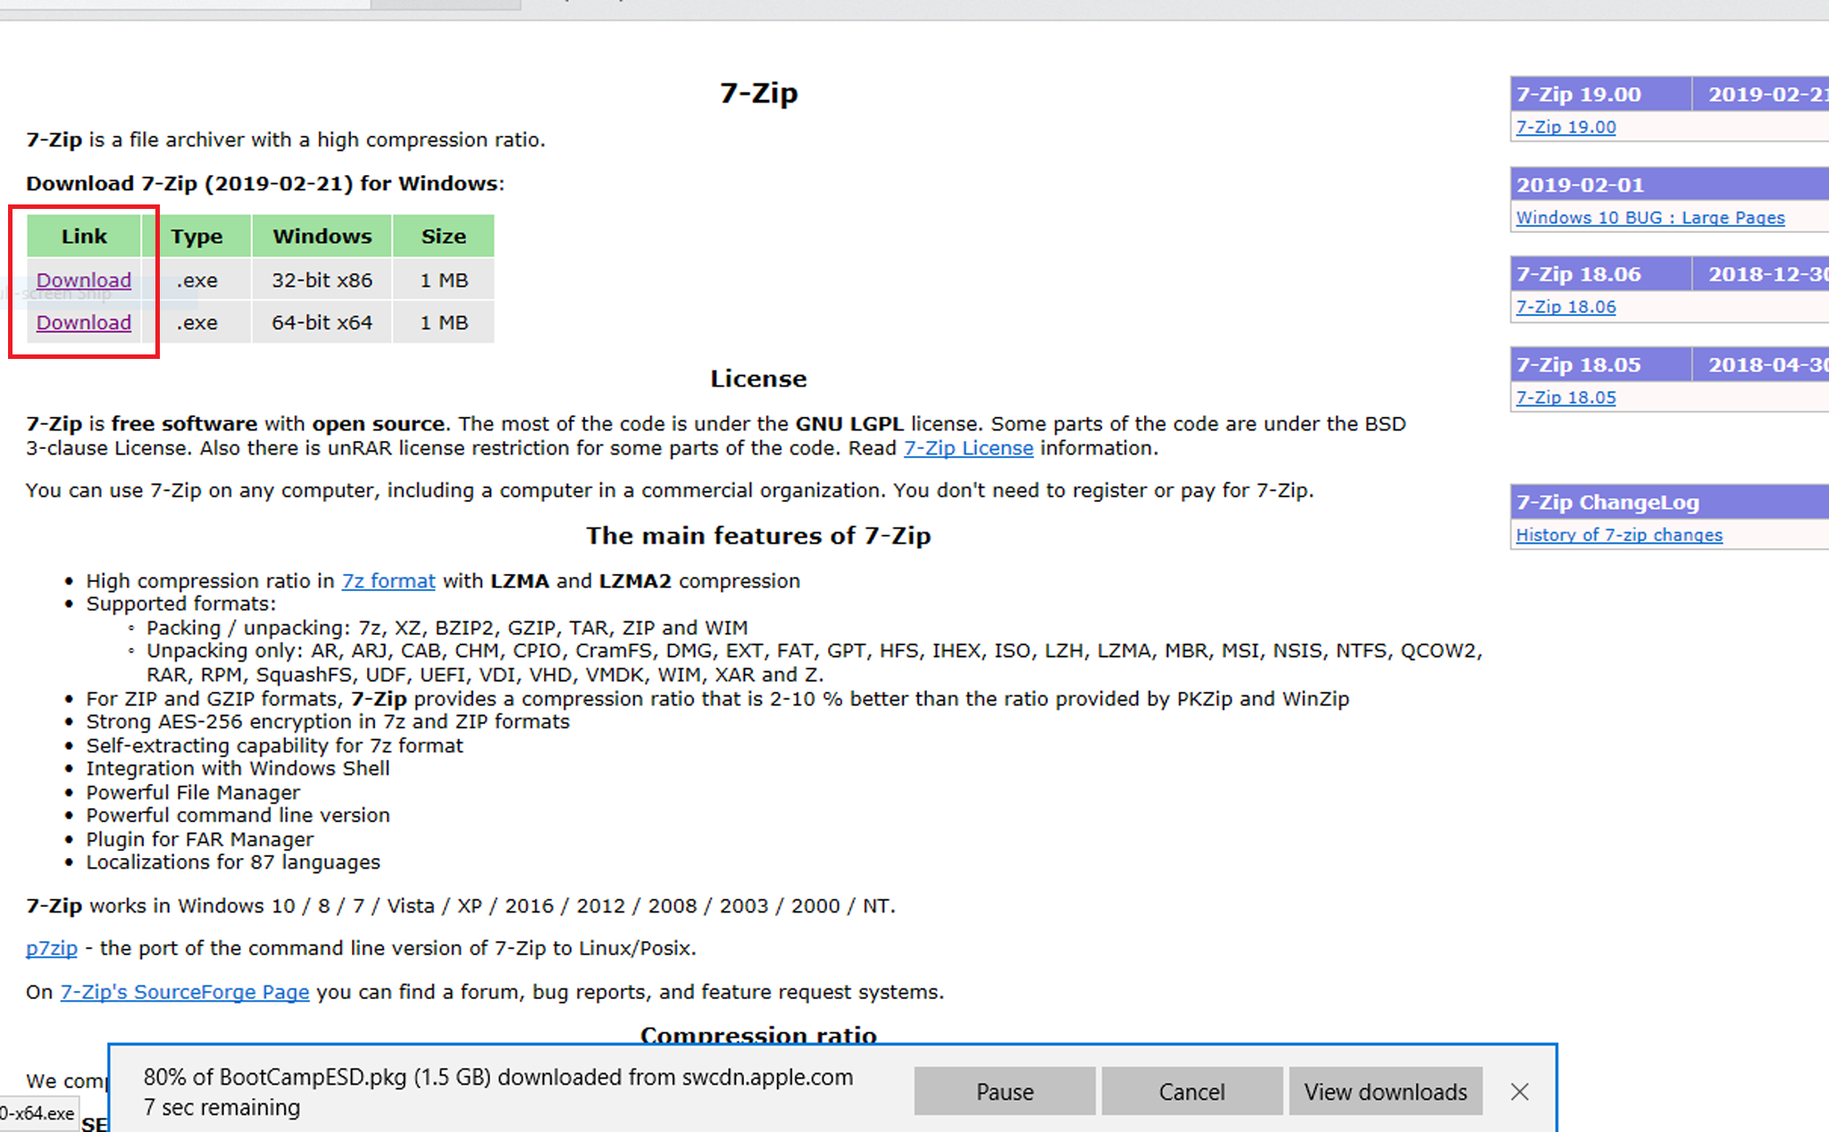Screen dimensions: 1829x1132
Task: Click the BootCampESD.pkg download status text
Action: pyautogui.click(x=497, y=1078)
